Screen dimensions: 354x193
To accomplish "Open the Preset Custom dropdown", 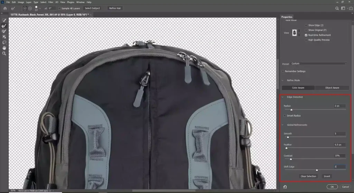I will [x=319, y=63].
